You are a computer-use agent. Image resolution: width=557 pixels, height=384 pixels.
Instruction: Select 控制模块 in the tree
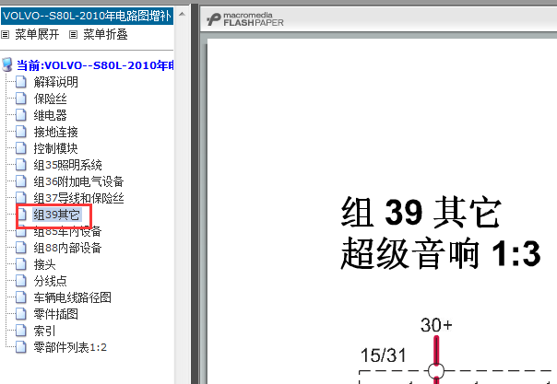(55, 148)
